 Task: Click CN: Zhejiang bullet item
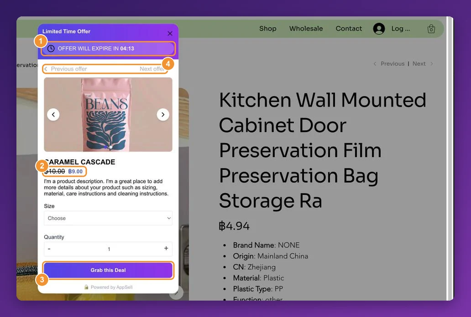coord(254,267)
